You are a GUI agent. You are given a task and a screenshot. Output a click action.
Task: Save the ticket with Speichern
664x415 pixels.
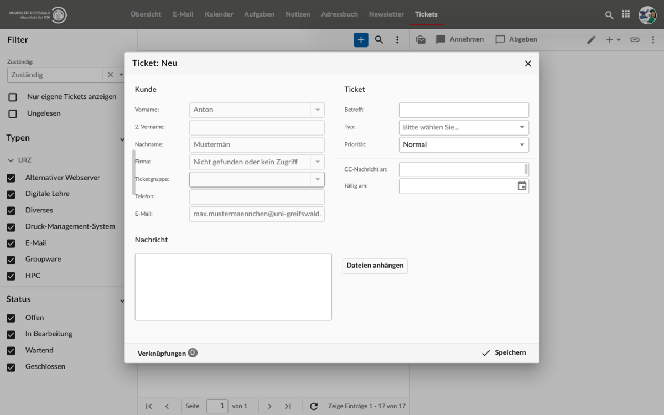pos(504,353)
